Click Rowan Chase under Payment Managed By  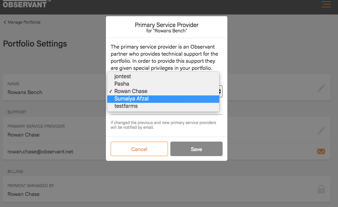click(x=24, y=194)
